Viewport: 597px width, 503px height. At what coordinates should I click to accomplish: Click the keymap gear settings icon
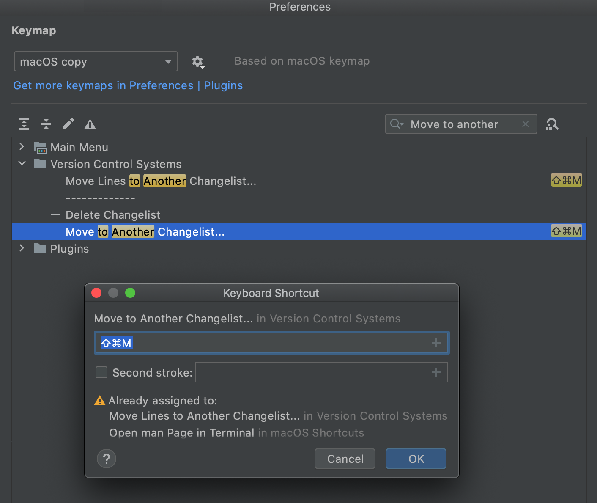197,62
